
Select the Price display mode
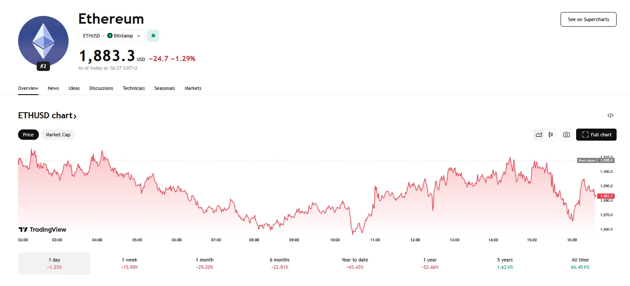click(28, 135)
